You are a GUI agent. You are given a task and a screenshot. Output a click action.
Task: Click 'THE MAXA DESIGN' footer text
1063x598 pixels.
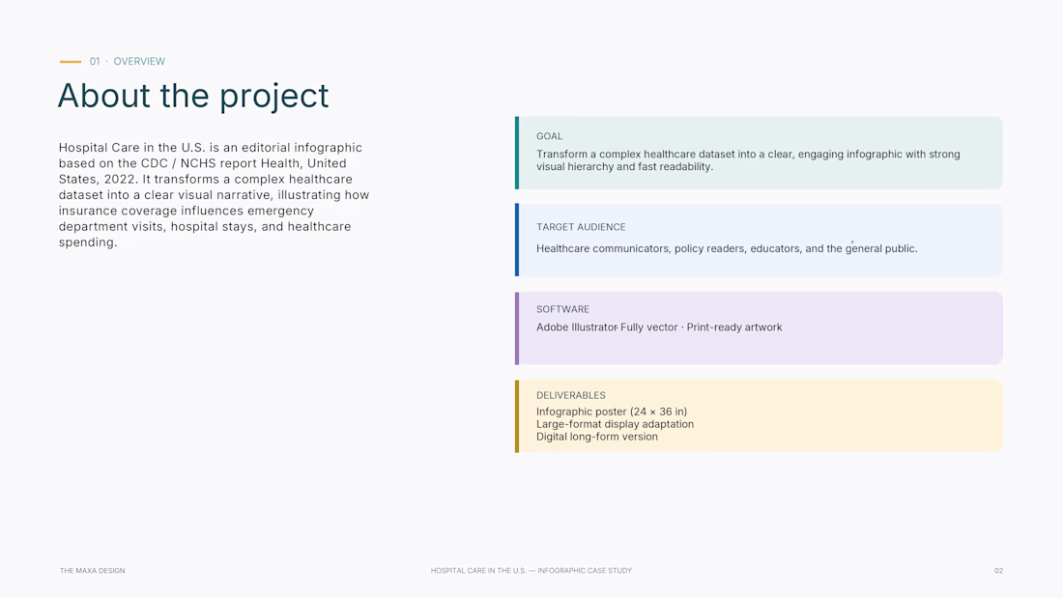point(92,571)
